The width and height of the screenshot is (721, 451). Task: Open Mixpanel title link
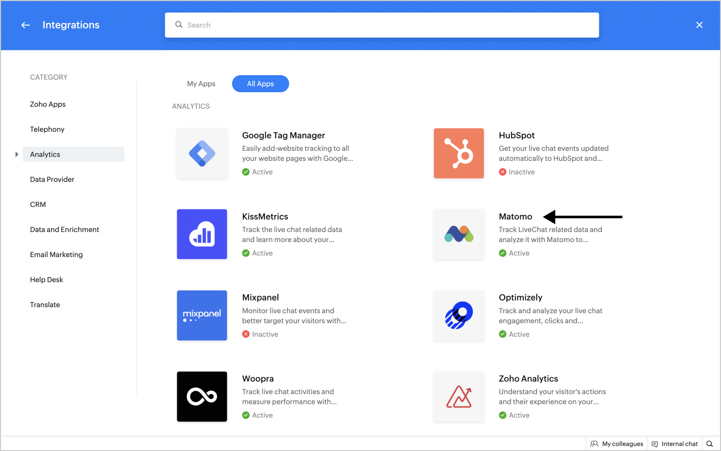[x=261, y=298]
